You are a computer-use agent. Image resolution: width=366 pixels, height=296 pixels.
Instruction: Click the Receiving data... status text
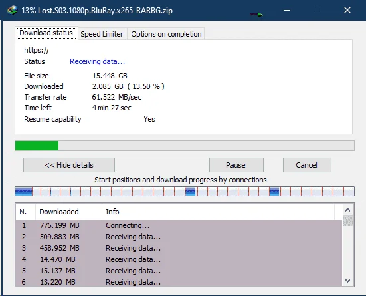pyautogui.click(x=98, y=61)
